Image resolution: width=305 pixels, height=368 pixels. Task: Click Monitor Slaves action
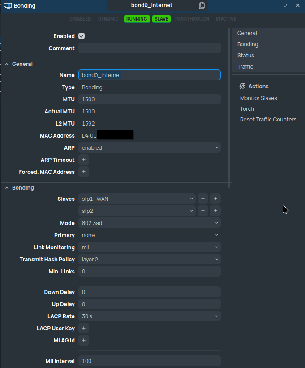(x=258, y=98)
